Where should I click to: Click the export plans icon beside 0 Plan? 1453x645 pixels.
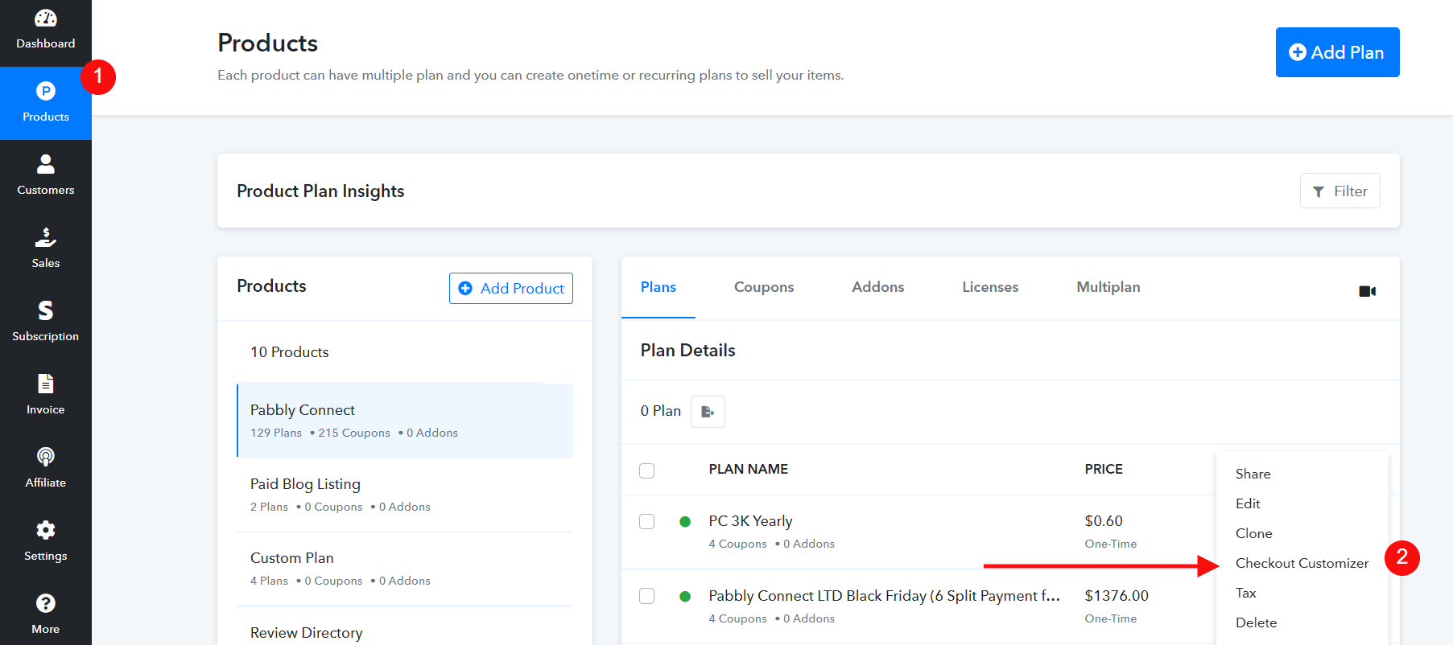point(708,412)
